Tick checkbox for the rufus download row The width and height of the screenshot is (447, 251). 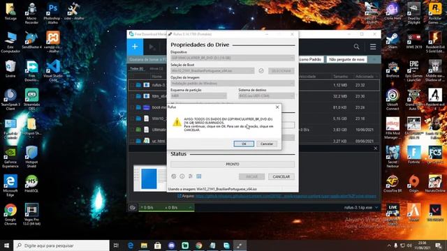click(132, 85)
